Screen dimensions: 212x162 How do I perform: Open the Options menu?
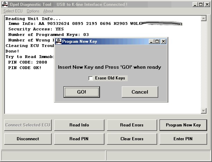33,11
